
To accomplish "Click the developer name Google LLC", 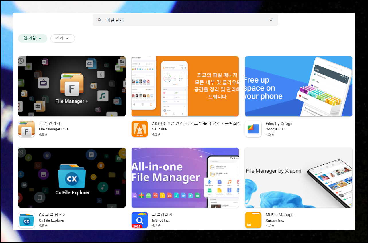I will coord(275,129).
